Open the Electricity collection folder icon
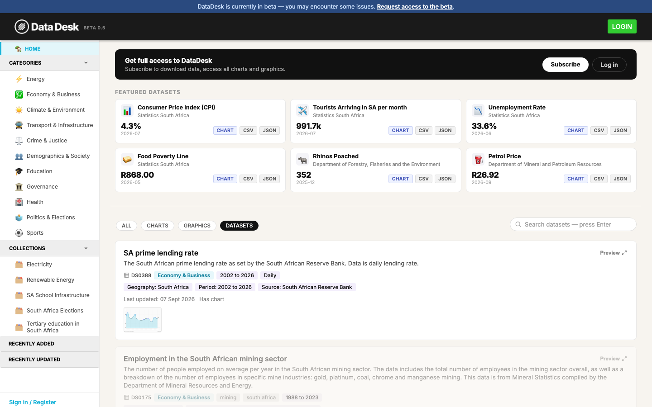The width and height of the screenshot is (652, 407). coord(19,265)
